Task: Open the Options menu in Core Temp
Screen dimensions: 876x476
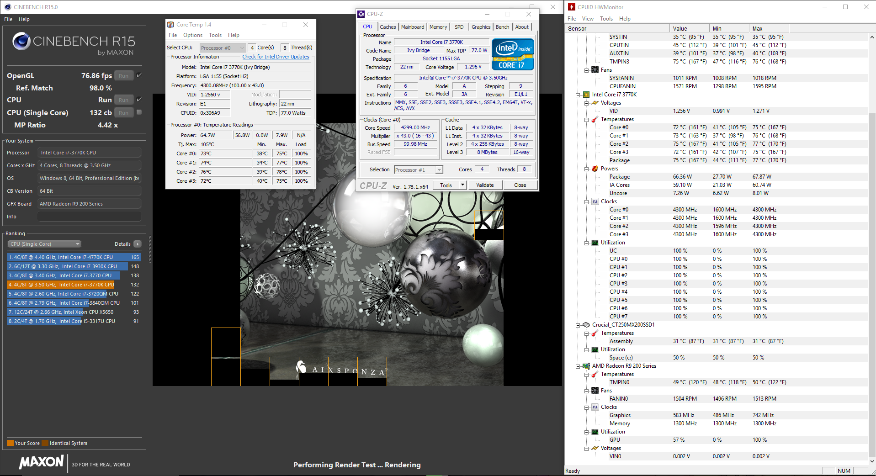Action: [193, 35]
